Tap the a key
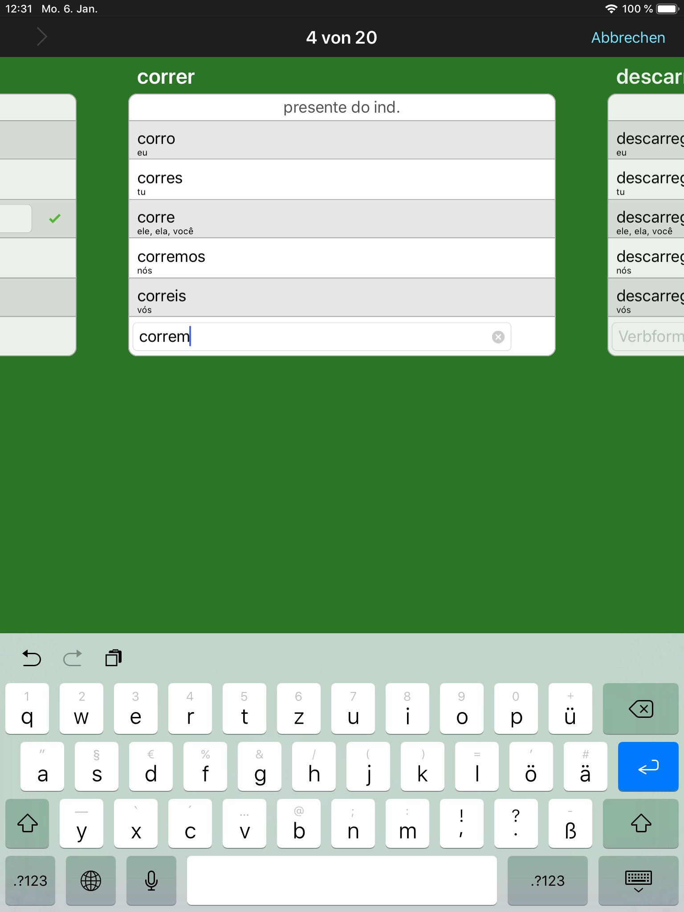The image size is (684, 912). click(x=42, y=766)
